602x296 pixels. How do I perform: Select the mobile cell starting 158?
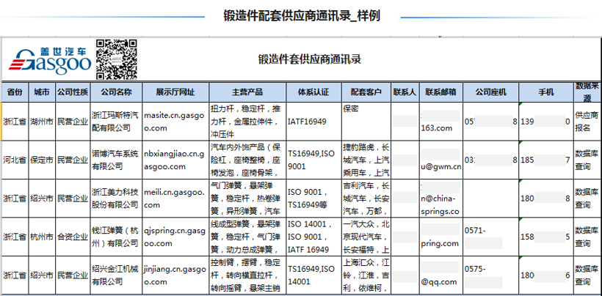[546, 237]
